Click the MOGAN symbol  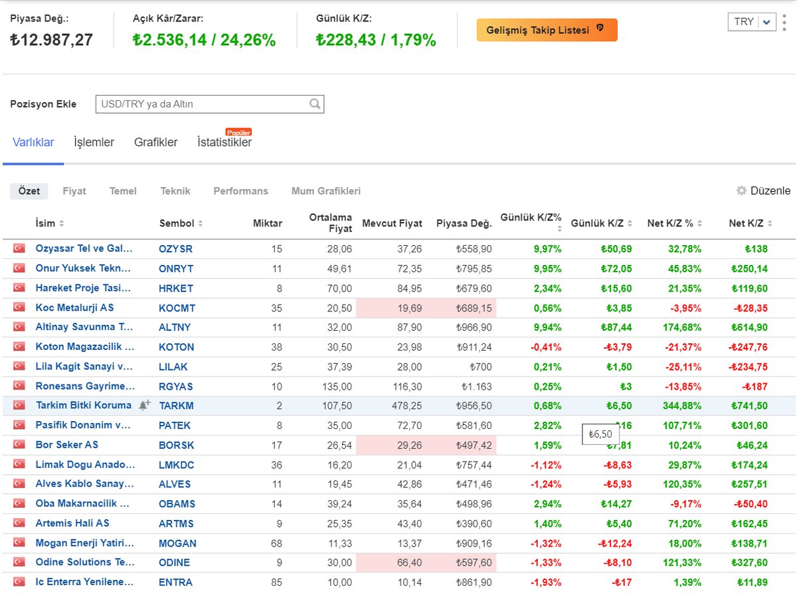[177, 543]
